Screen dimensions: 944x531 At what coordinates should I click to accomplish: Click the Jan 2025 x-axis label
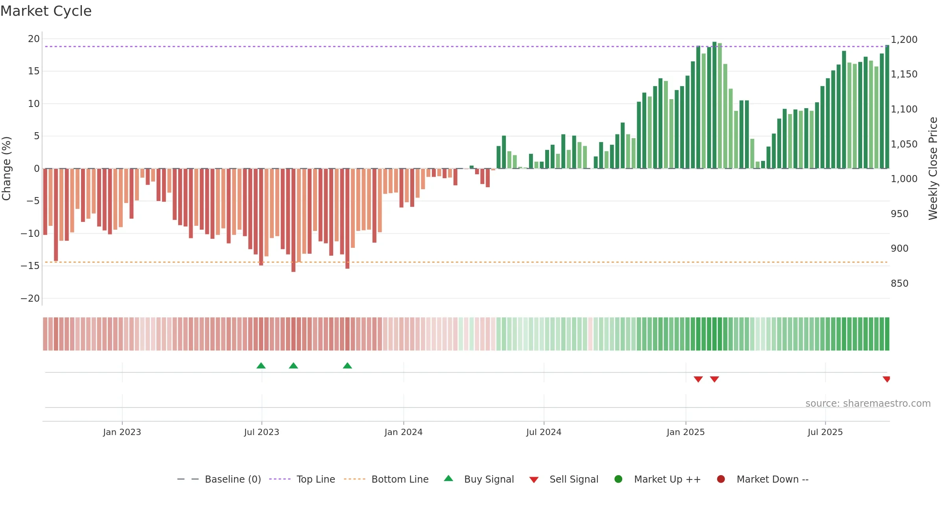point(686,432)
